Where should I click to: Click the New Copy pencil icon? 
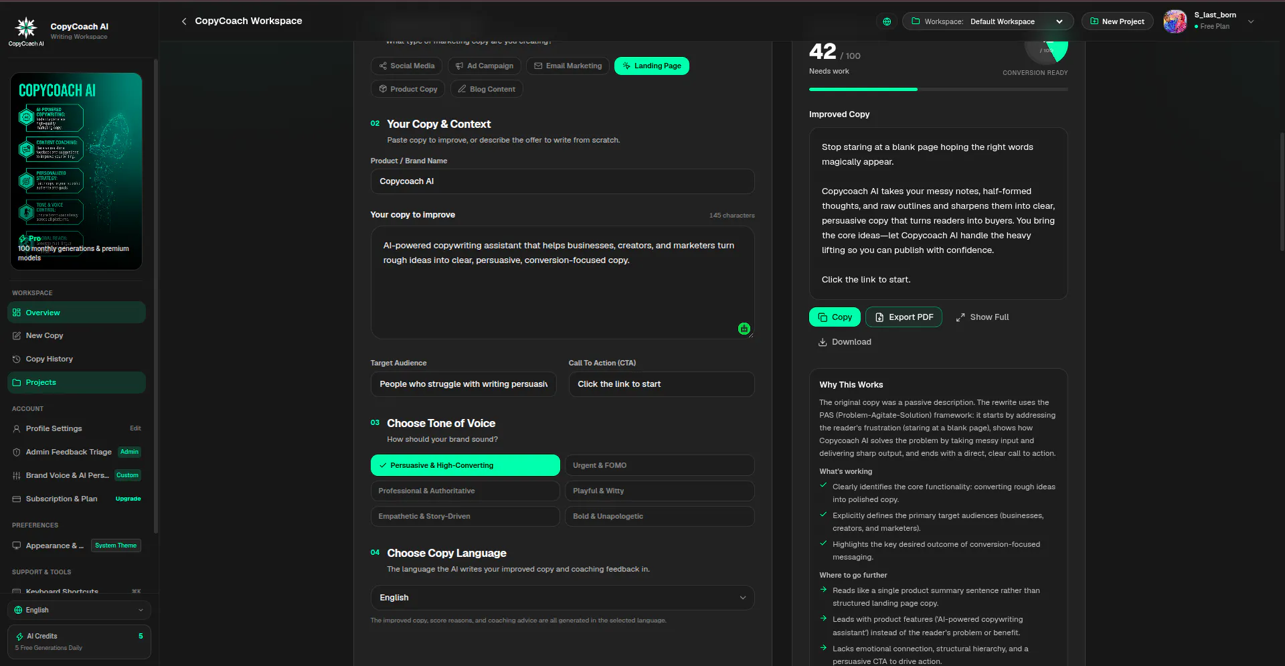click(17, 335)
